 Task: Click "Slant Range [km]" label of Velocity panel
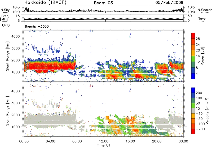[x=7, y=111]
